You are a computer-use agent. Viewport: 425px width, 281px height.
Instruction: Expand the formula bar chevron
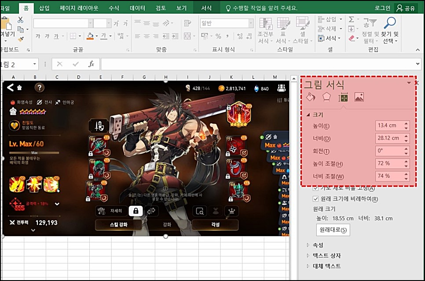click(x=418, y=64)
